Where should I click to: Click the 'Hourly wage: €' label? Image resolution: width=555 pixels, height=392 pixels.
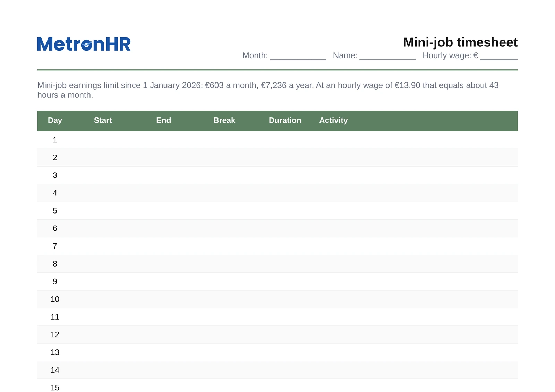(x=450, y=55)
